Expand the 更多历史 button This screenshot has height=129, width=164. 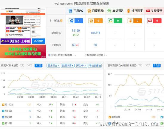53,66
